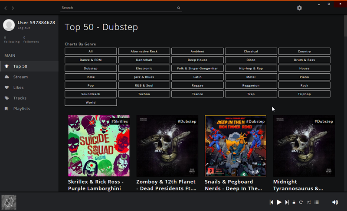
Task: Open the Suicide Squad album cover
Action: pyautogui.click(x=99, y=146)
